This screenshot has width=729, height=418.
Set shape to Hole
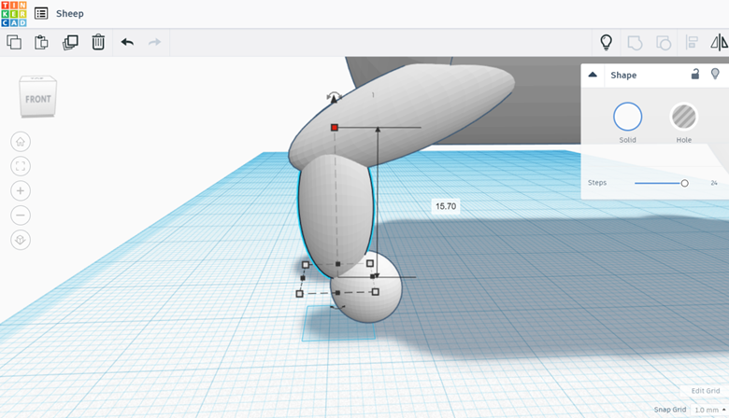(683, 117)
